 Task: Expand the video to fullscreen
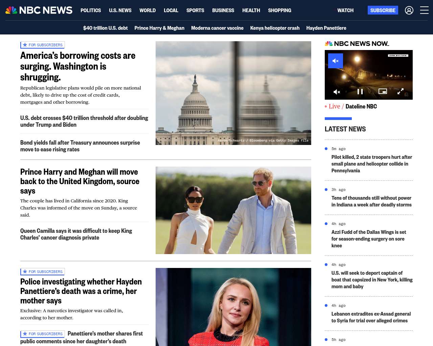coord(400,91)
